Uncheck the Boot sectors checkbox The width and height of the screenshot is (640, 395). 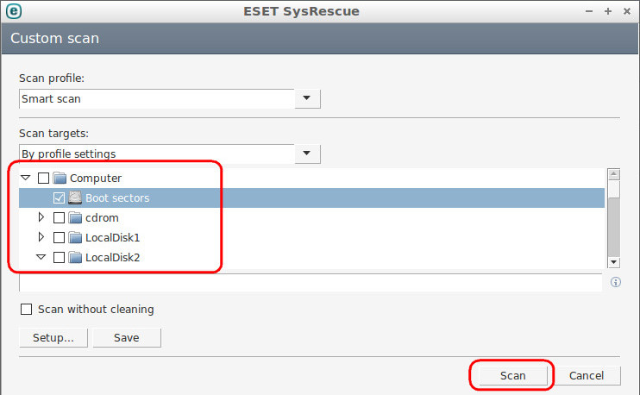click(x=59, y=197)
